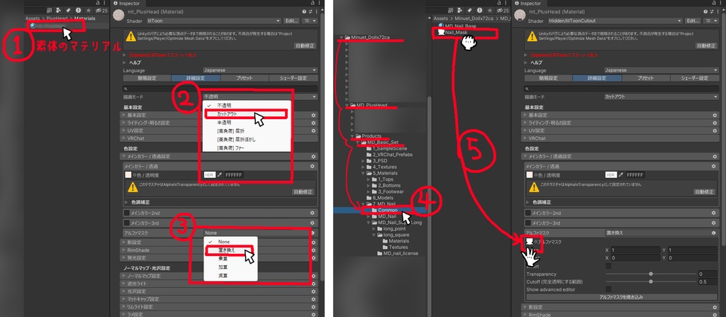Screen dimensions: 726x317
Task: Switch to シェーダー設定 tab in right Inspector
Action: coord(693,78)
